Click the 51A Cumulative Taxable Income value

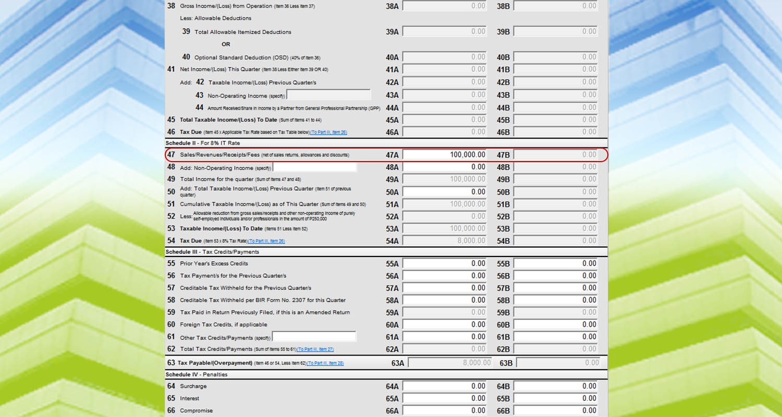(445, 204)
